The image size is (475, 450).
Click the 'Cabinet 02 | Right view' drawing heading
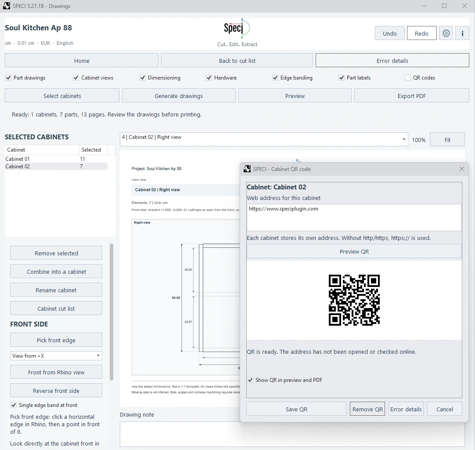click(x=157, y=189)
